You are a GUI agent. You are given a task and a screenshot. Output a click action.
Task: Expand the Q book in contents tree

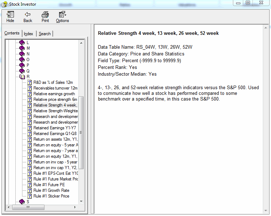pos(22,71)
